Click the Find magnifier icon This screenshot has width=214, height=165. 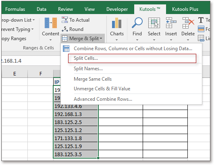point(137,23)
